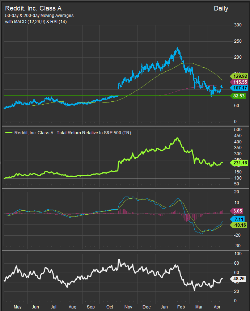Click the 231.16 relative return tag
The height and width of the screenshot is (311, 250).
point(239,163)
